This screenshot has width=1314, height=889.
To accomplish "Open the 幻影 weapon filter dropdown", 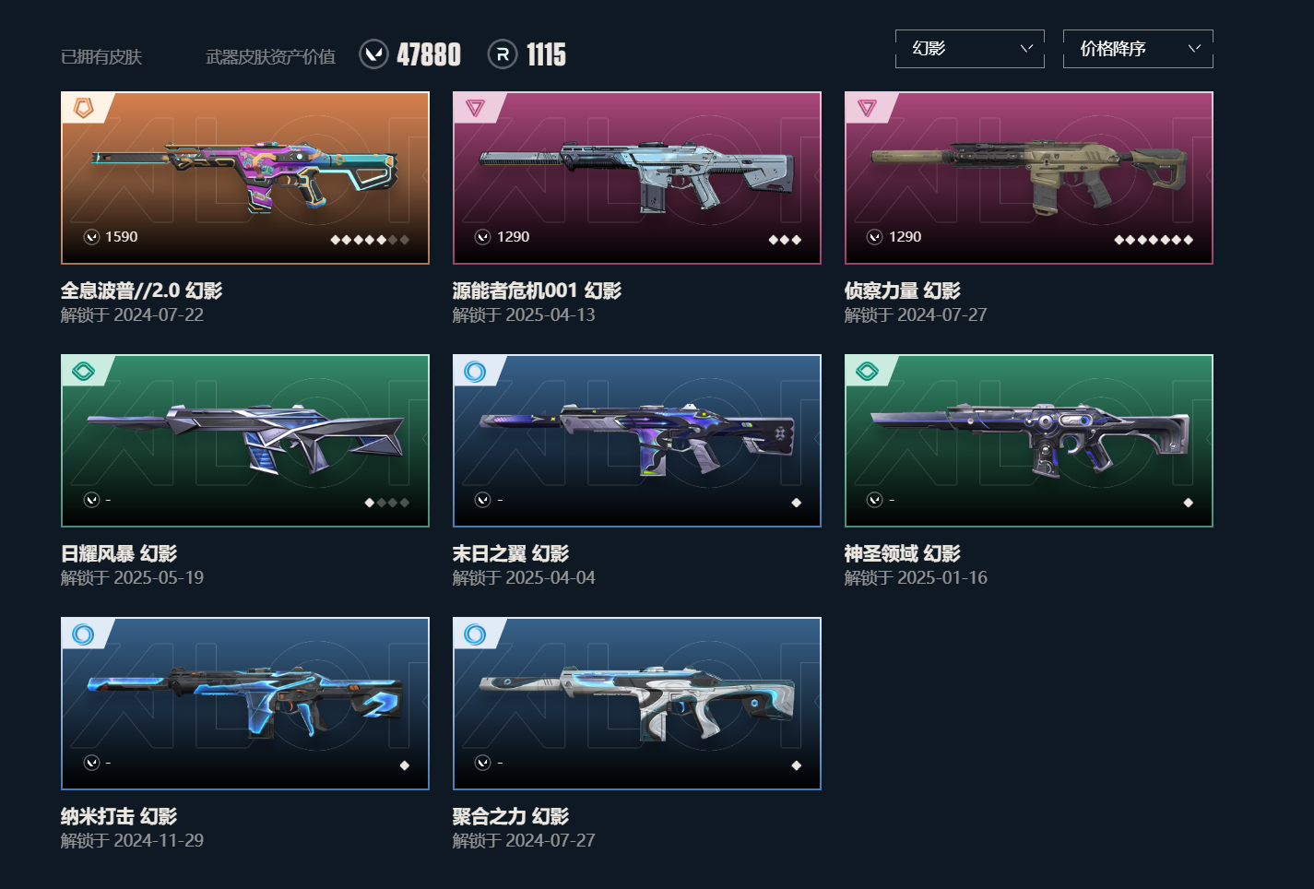I will 970,49.
